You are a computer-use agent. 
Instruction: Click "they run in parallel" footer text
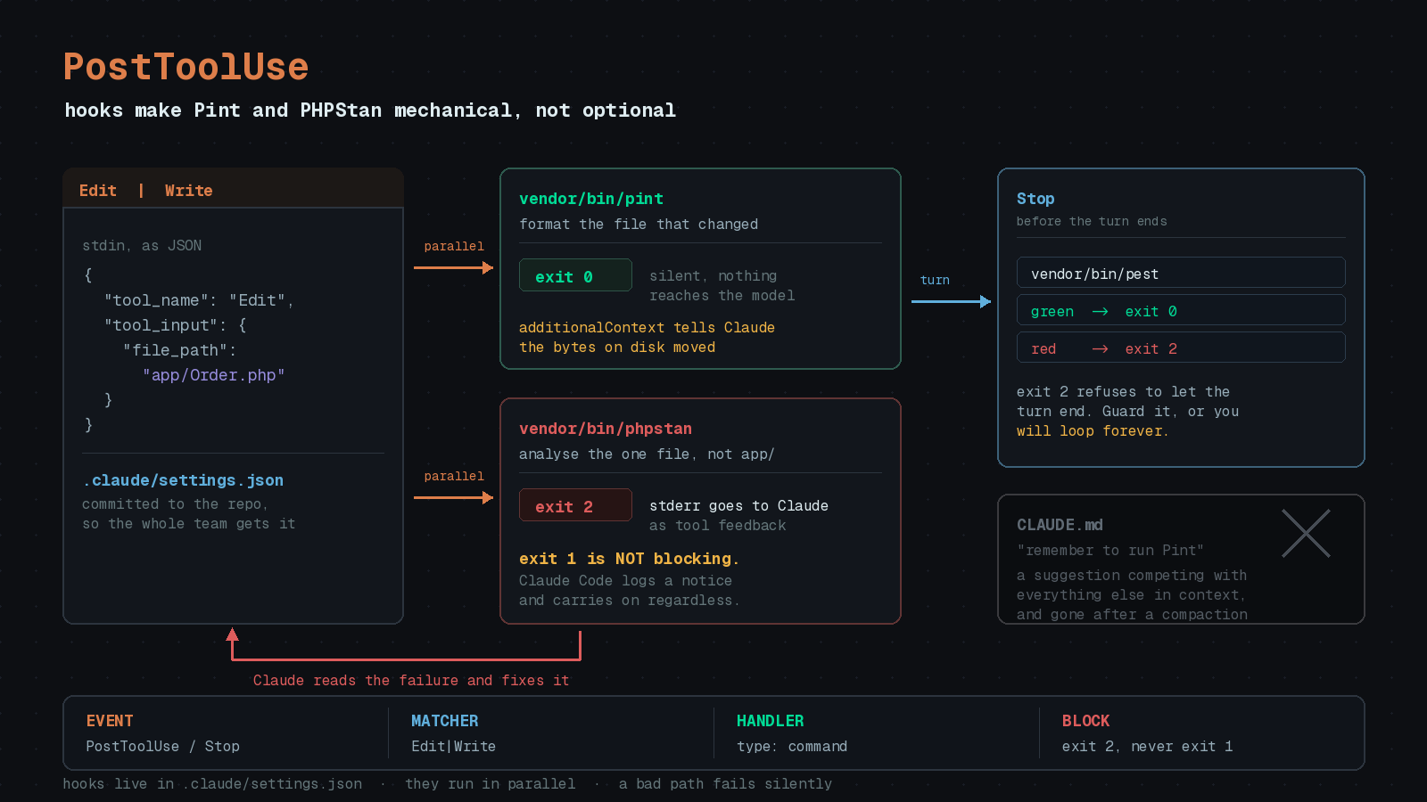pos(490,784)
